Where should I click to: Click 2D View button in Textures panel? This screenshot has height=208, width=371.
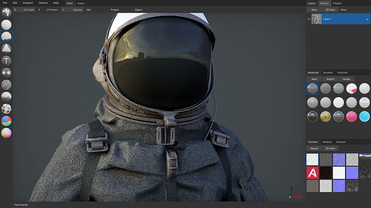point(330,148)
